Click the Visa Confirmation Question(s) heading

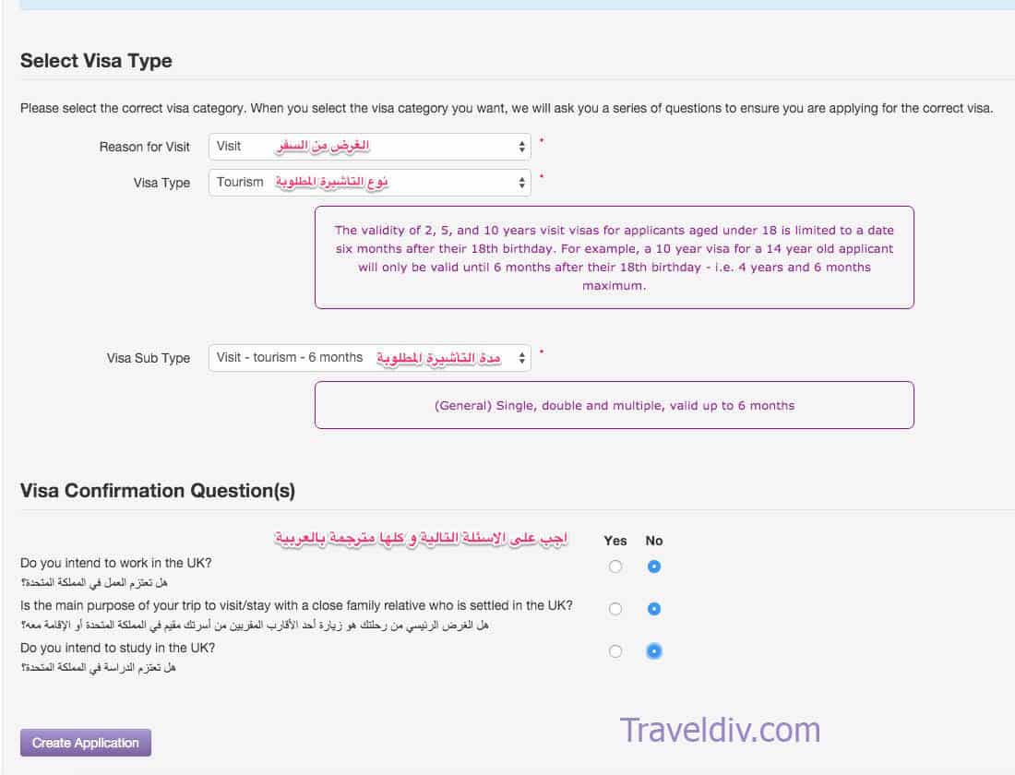tap(158, 491)
